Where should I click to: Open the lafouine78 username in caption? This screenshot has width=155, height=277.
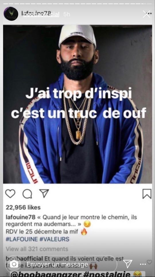(21, 217)
